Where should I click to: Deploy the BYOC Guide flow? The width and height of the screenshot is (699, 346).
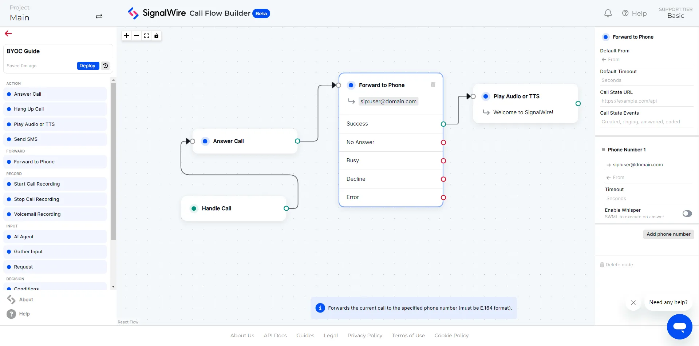(x=87, y=66)
